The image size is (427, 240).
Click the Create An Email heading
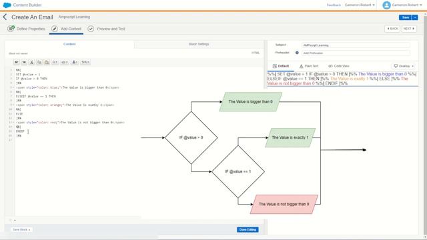pos(32,17)
